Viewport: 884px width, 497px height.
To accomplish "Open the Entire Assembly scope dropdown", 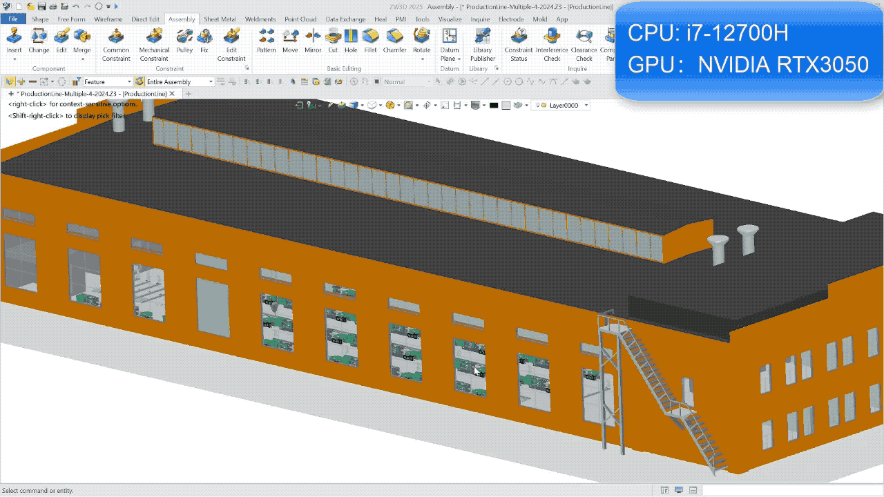I will click(180, 81).
